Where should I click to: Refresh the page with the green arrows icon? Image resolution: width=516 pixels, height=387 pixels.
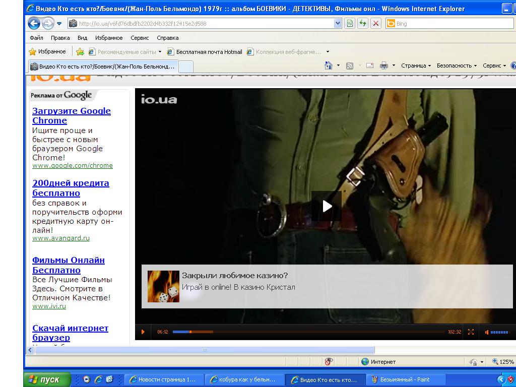click(x=363, y=23)
